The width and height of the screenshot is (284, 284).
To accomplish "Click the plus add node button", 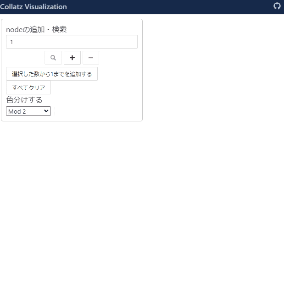I will (72, 58).
